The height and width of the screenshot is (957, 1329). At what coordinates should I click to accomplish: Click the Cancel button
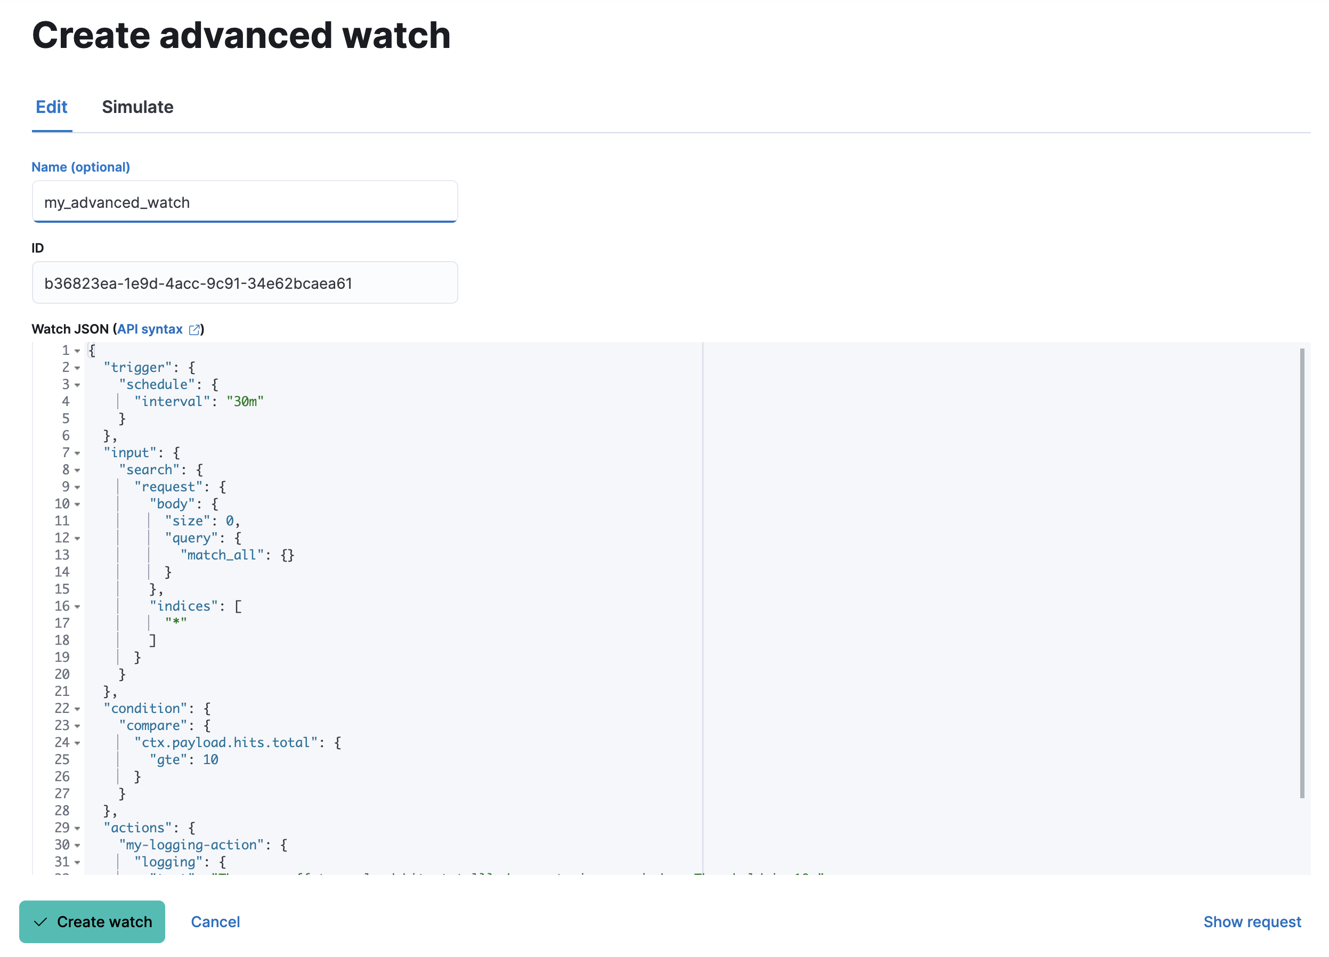tap(217, 922)
